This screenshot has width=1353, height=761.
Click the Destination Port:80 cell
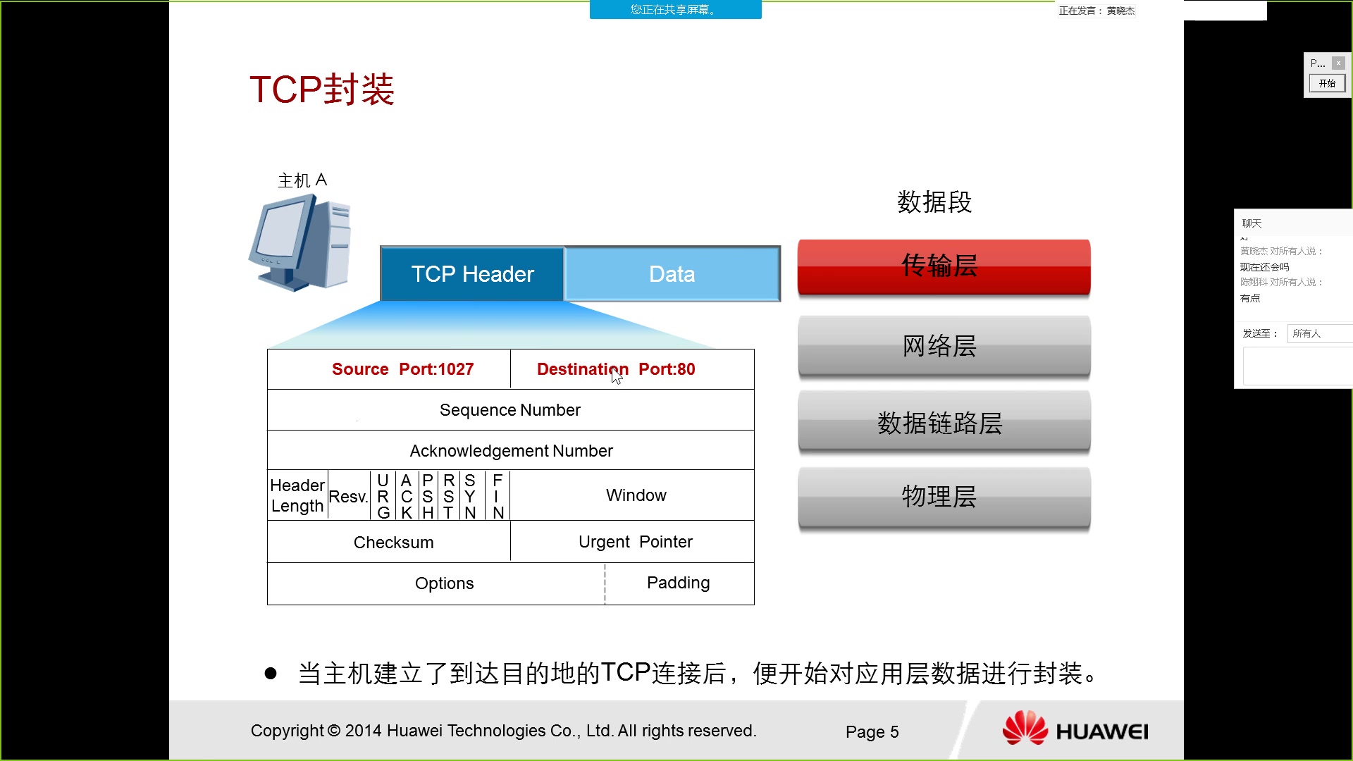(x=632, y=369)
